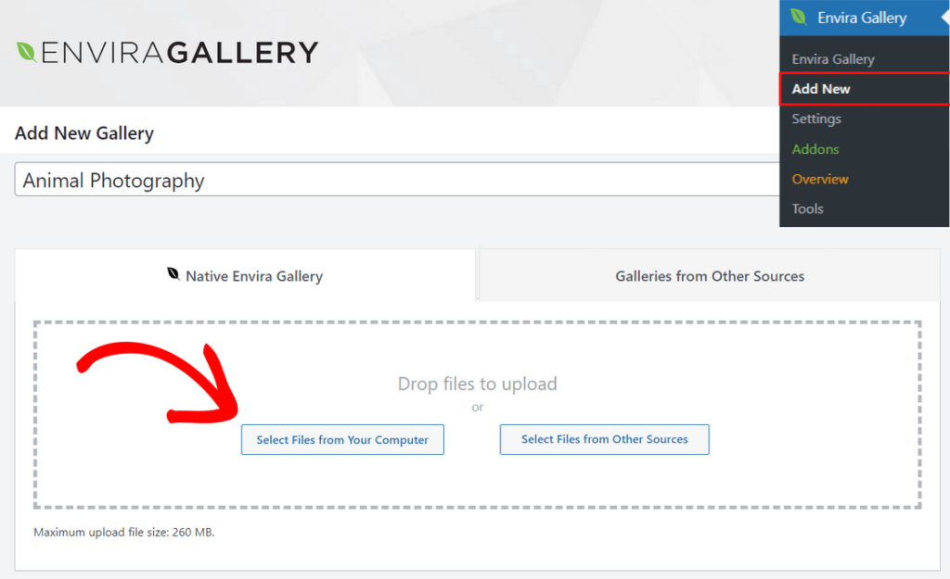
Task: Click Select Files from Other Sources
Action: (604, 439)
